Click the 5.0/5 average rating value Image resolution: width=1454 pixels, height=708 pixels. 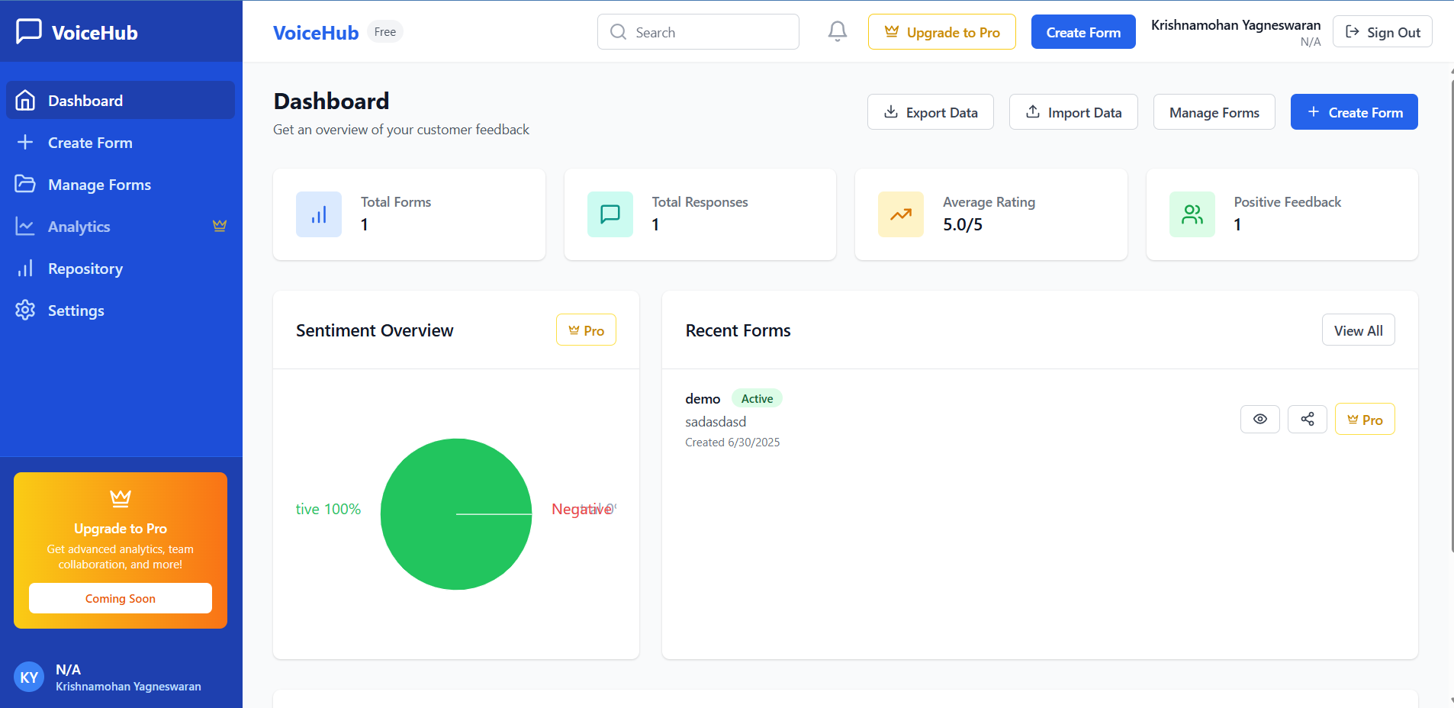pyautogui.click(x=963, y=224)
